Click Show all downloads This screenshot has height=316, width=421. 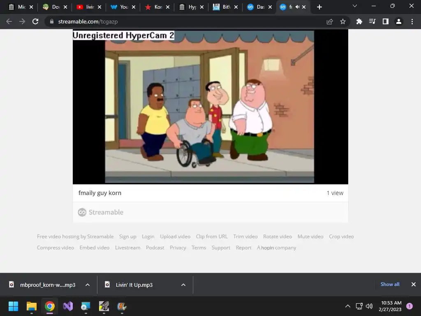click(x=390, y=284)
